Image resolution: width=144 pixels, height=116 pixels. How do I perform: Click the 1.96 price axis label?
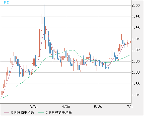tap(136, 28)
